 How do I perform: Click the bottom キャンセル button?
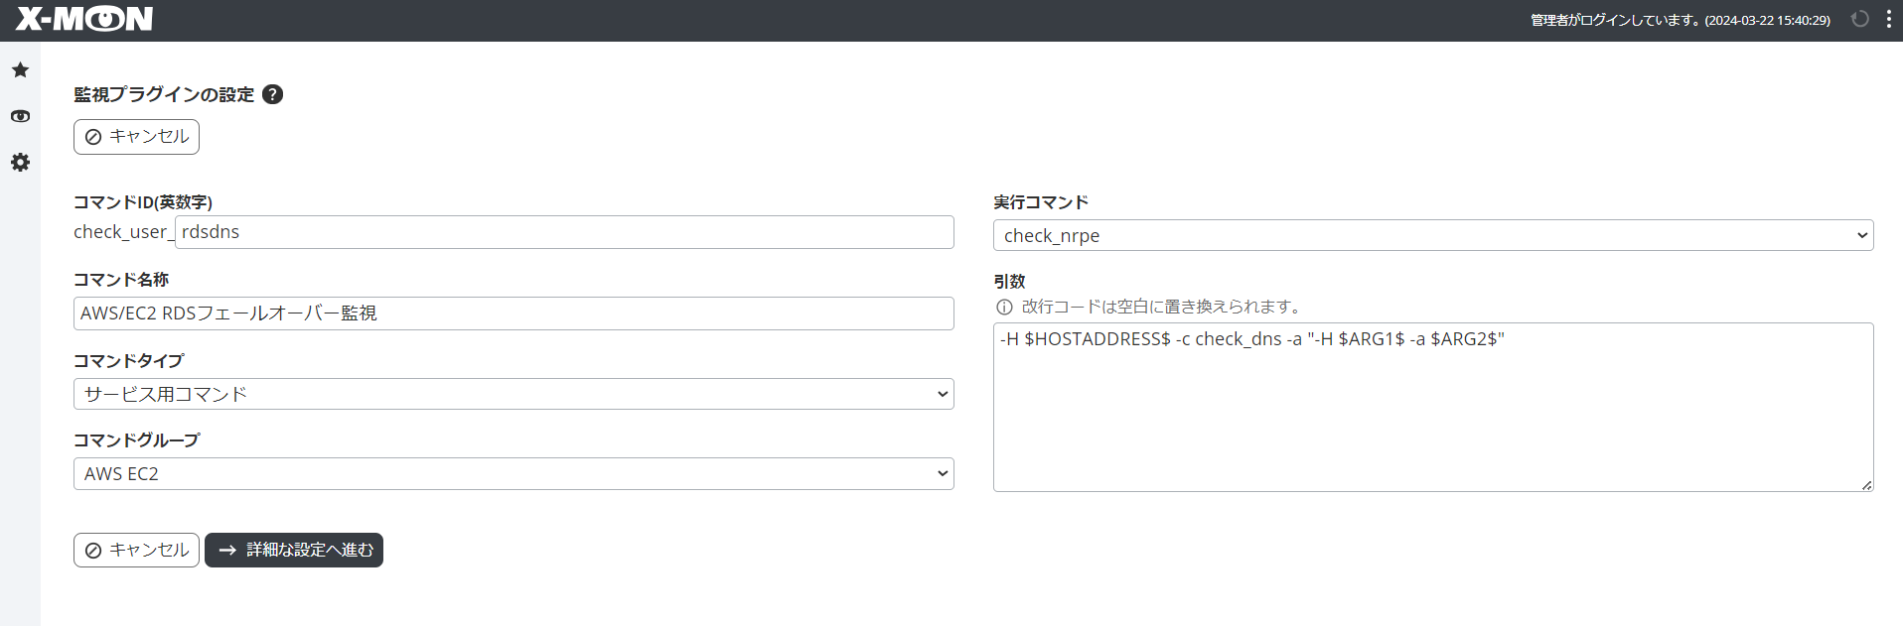click(x=136, y=550)
